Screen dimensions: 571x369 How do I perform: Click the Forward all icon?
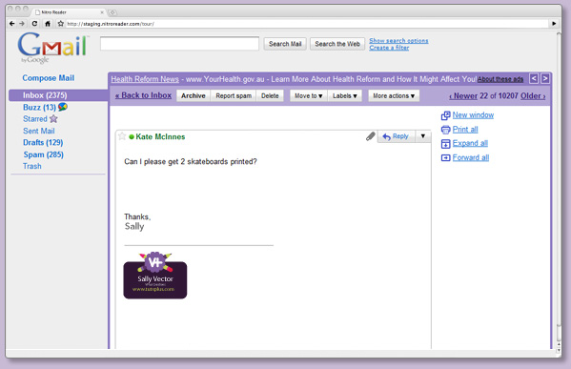tap(446, 157)
